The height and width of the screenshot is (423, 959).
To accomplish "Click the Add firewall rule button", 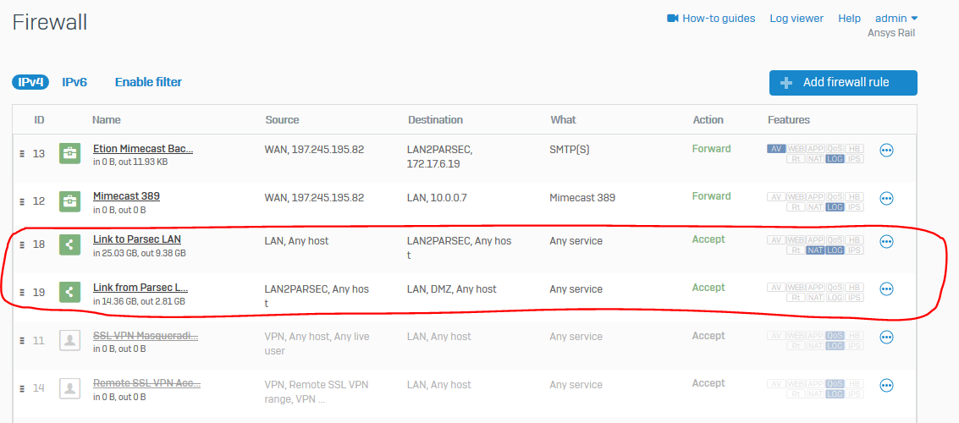I will pos(843,83).
